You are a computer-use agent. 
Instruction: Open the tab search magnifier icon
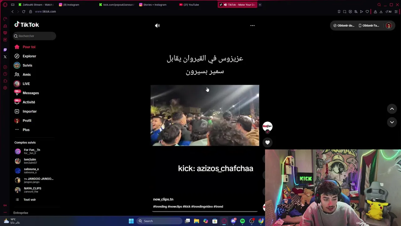click(379, 5)
